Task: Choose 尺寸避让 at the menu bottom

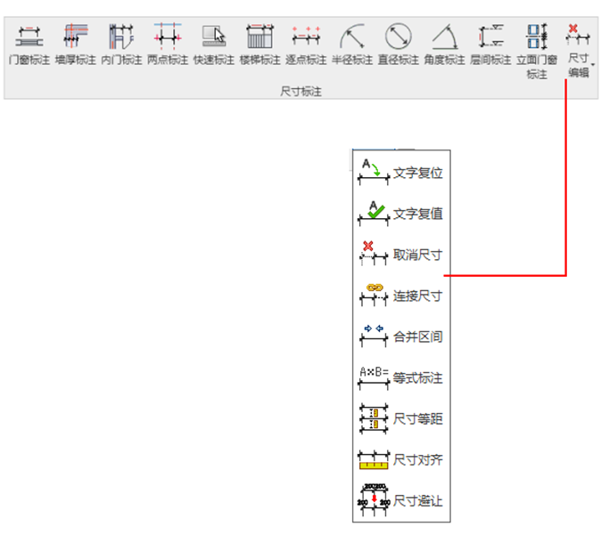Action: (400, 500)
